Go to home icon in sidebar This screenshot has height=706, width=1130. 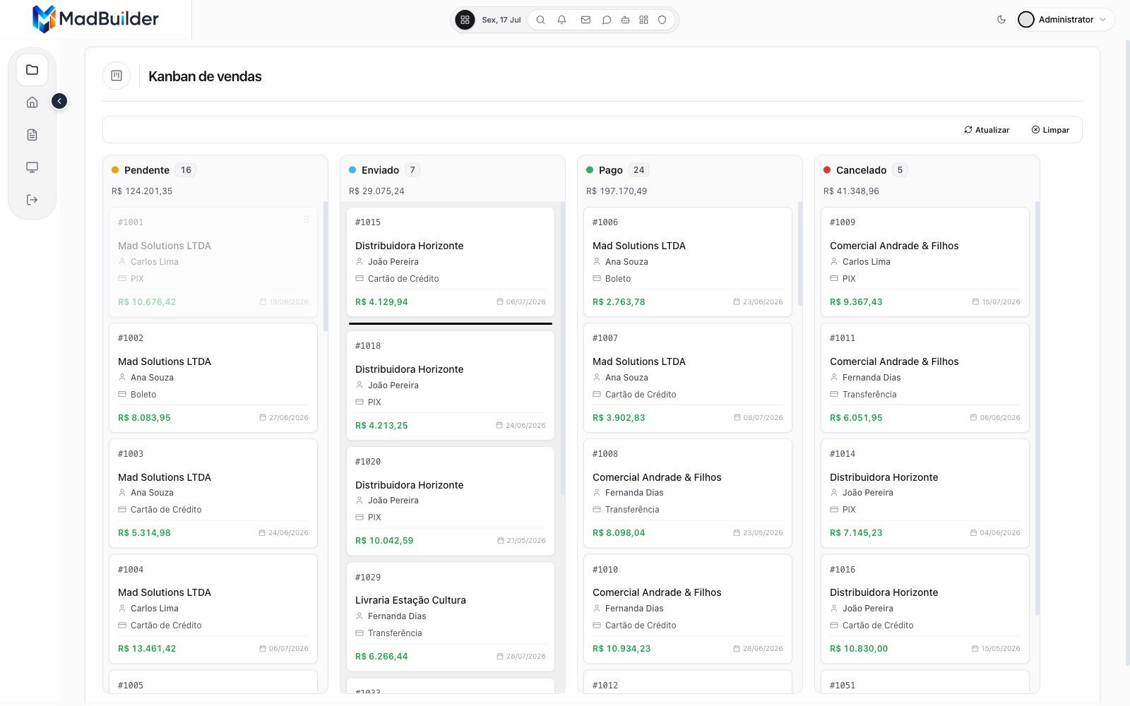pos(32,102)
